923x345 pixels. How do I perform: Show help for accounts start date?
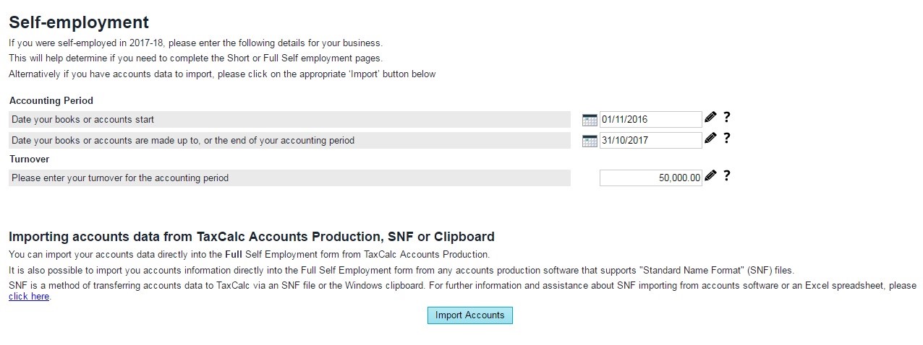[727, 117]
